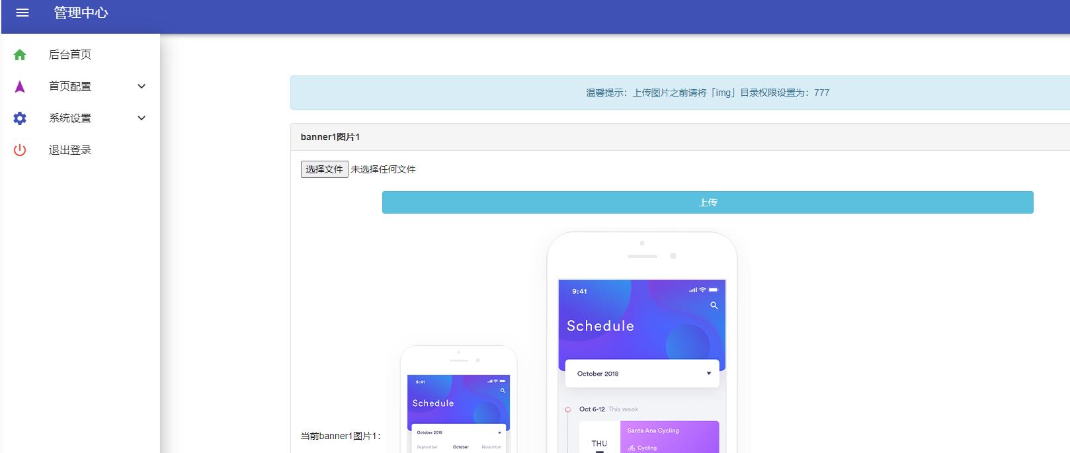This screenshot has height=453, width=1070.
Task: Click the 温馨提示 notice banner
Action: coord(680,93)
